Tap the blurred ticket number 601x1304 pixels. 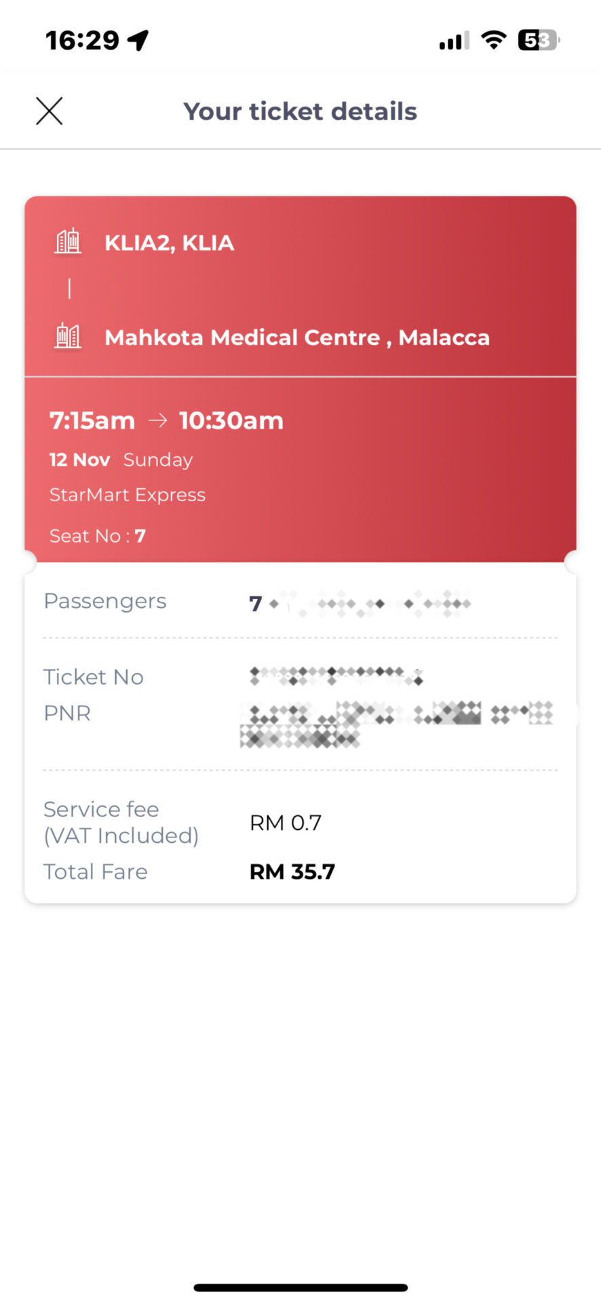point(336,676)
